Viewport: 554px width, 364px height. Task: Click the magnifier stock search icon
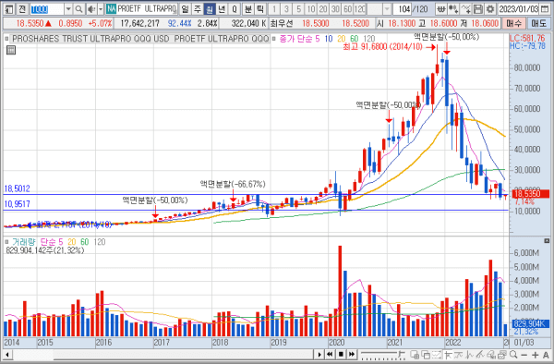click(x=78, y=9)
